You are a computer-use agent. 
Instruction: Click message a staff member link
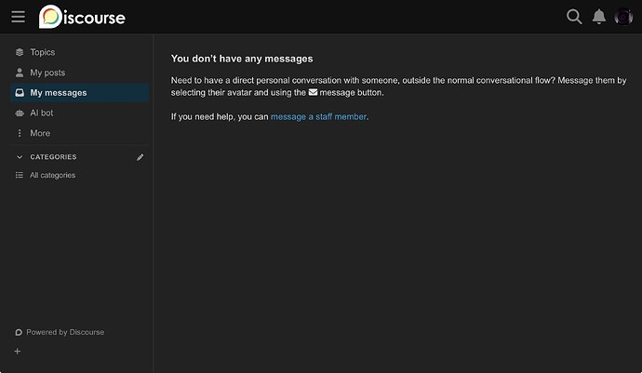pyautogui.click(x=318, y=116)
